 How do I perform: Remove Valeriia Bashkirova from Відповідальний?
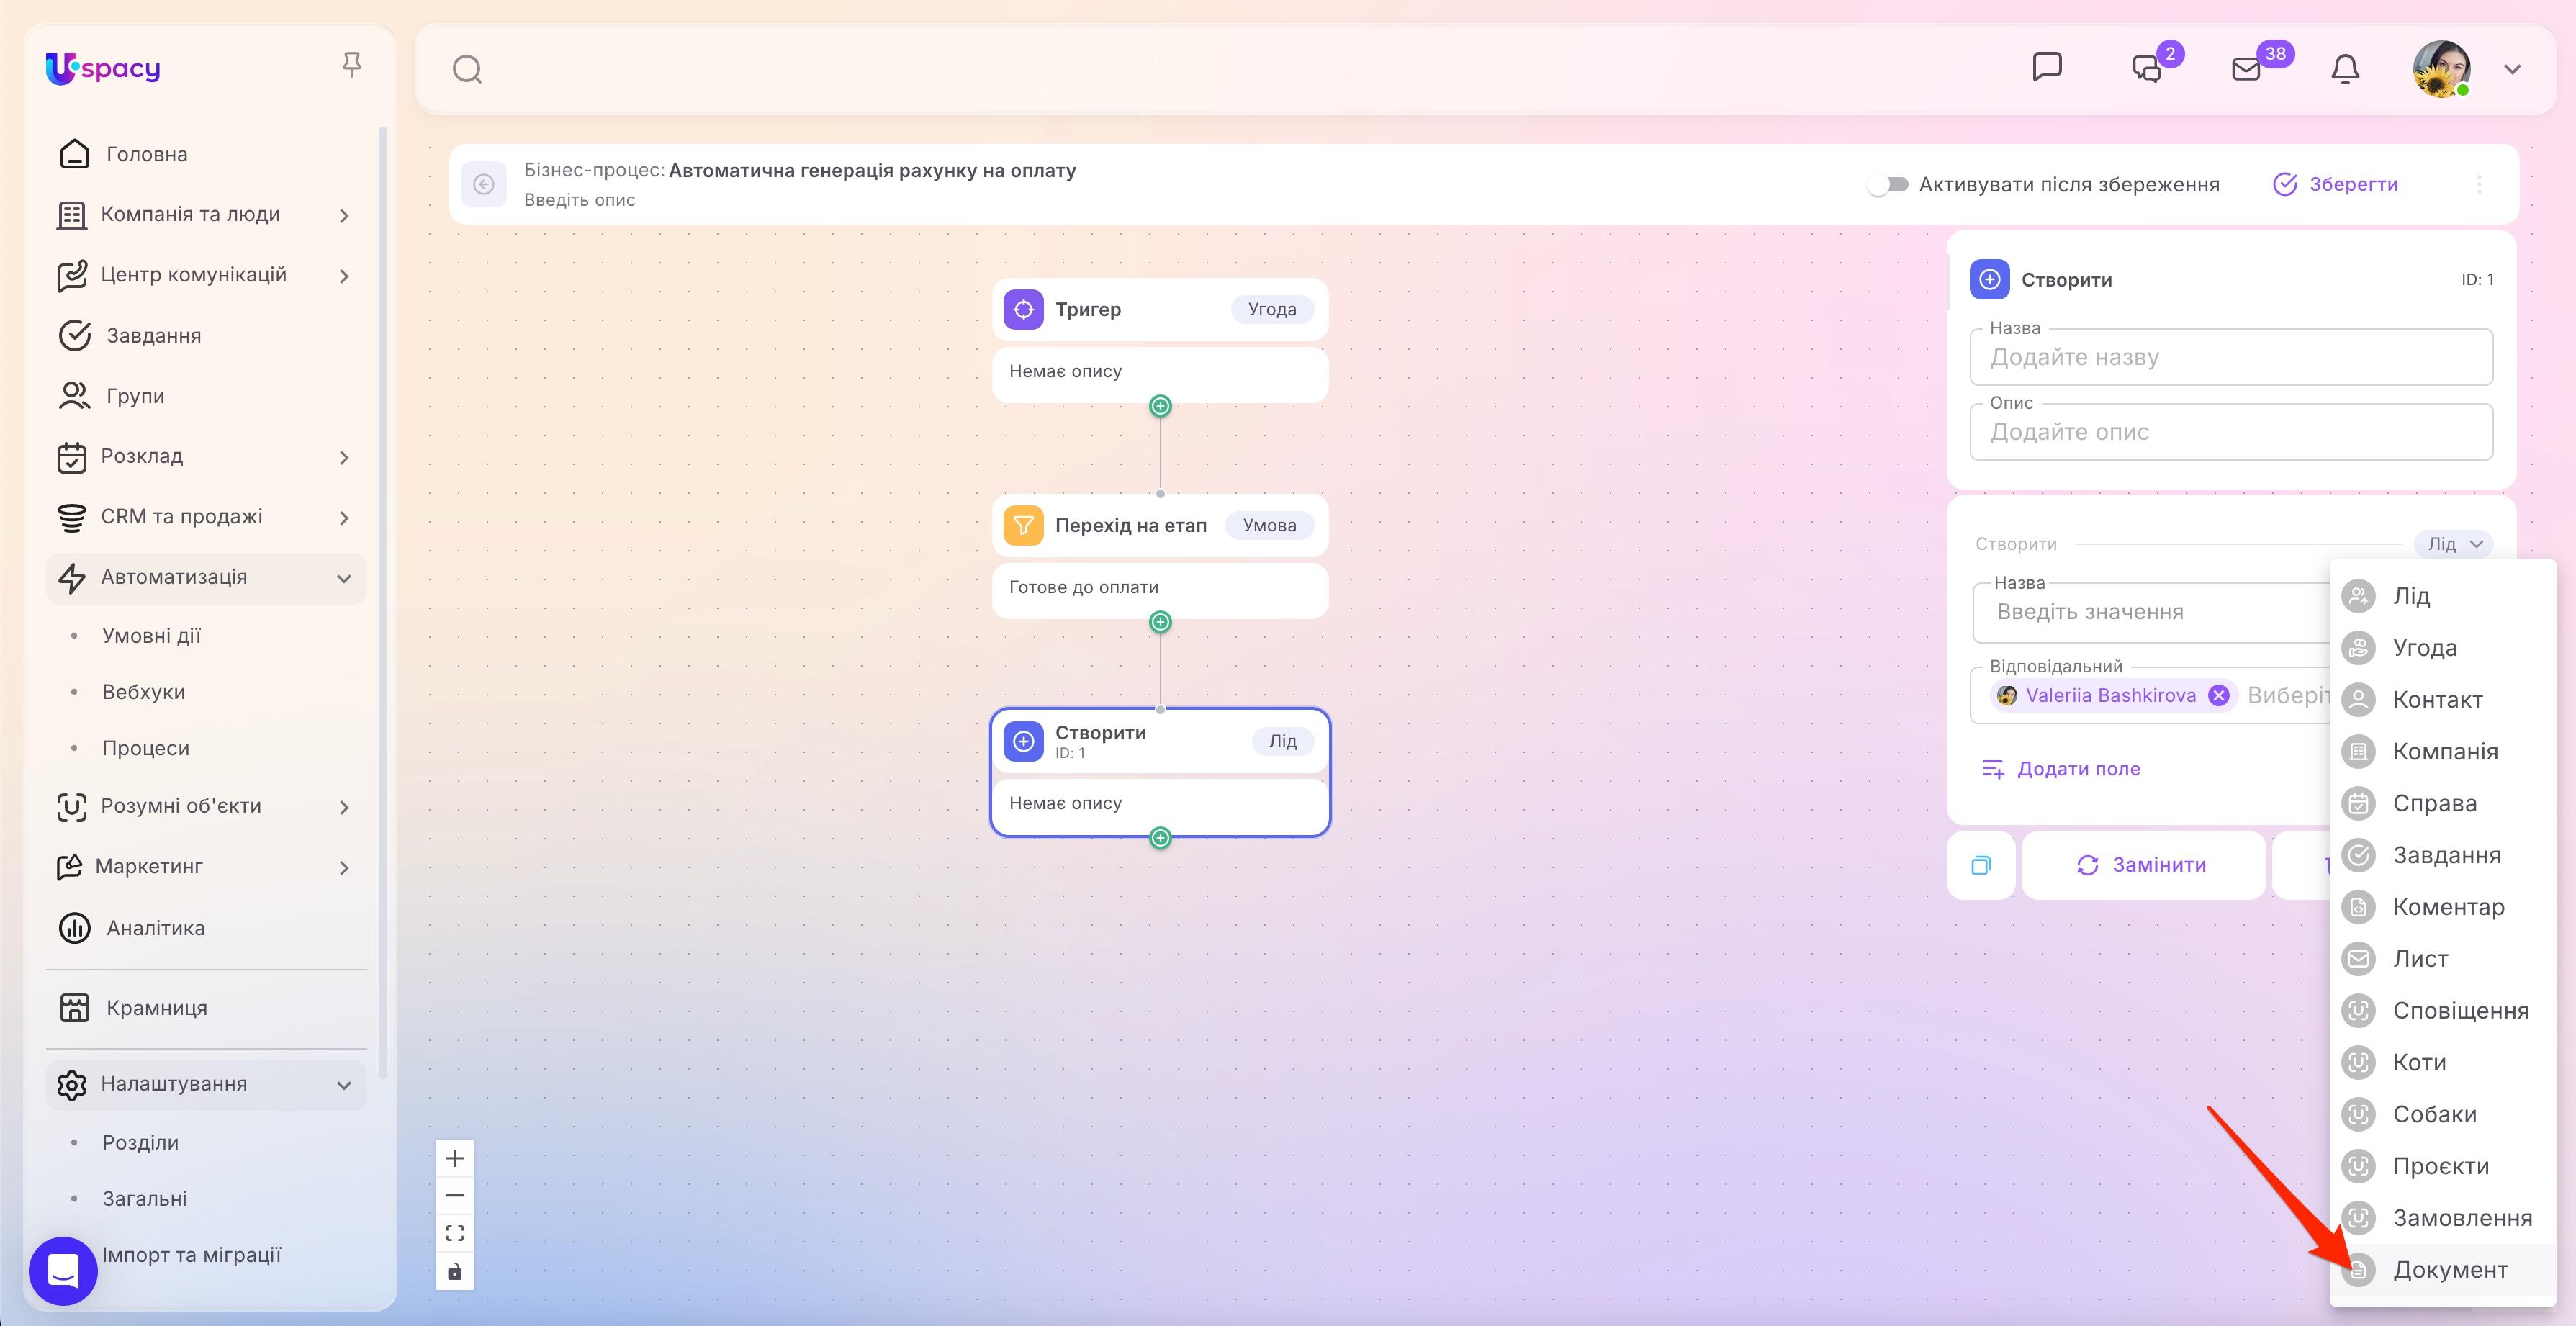point(2219,695)
